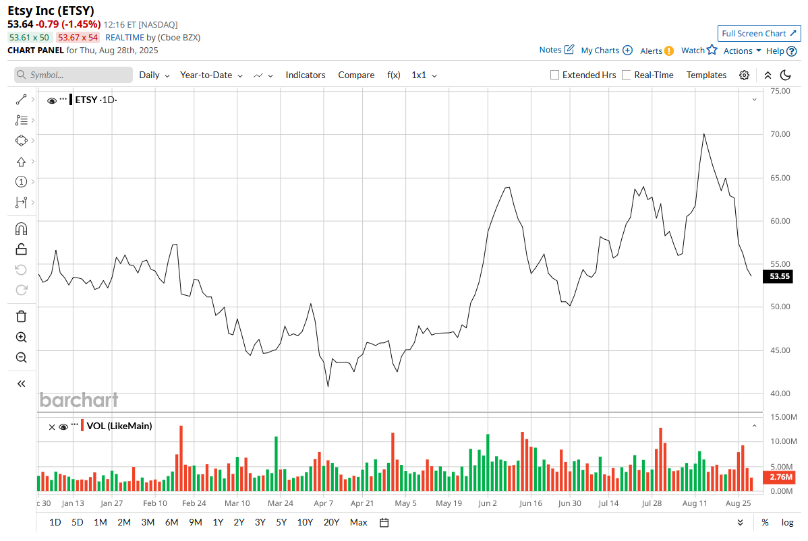
Task: Collapse the chart header with double chevron
Action: click(768, 75)
